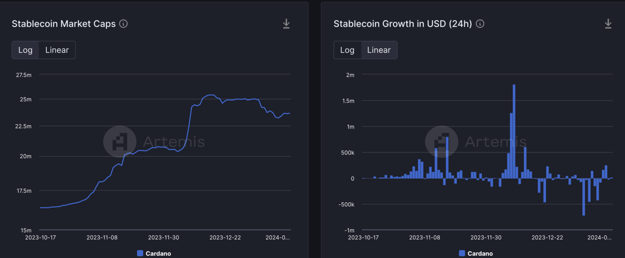625x258 pixels.
Task: Toggle the Cardano legend label in Growth chart
Action: click(480, 254)
